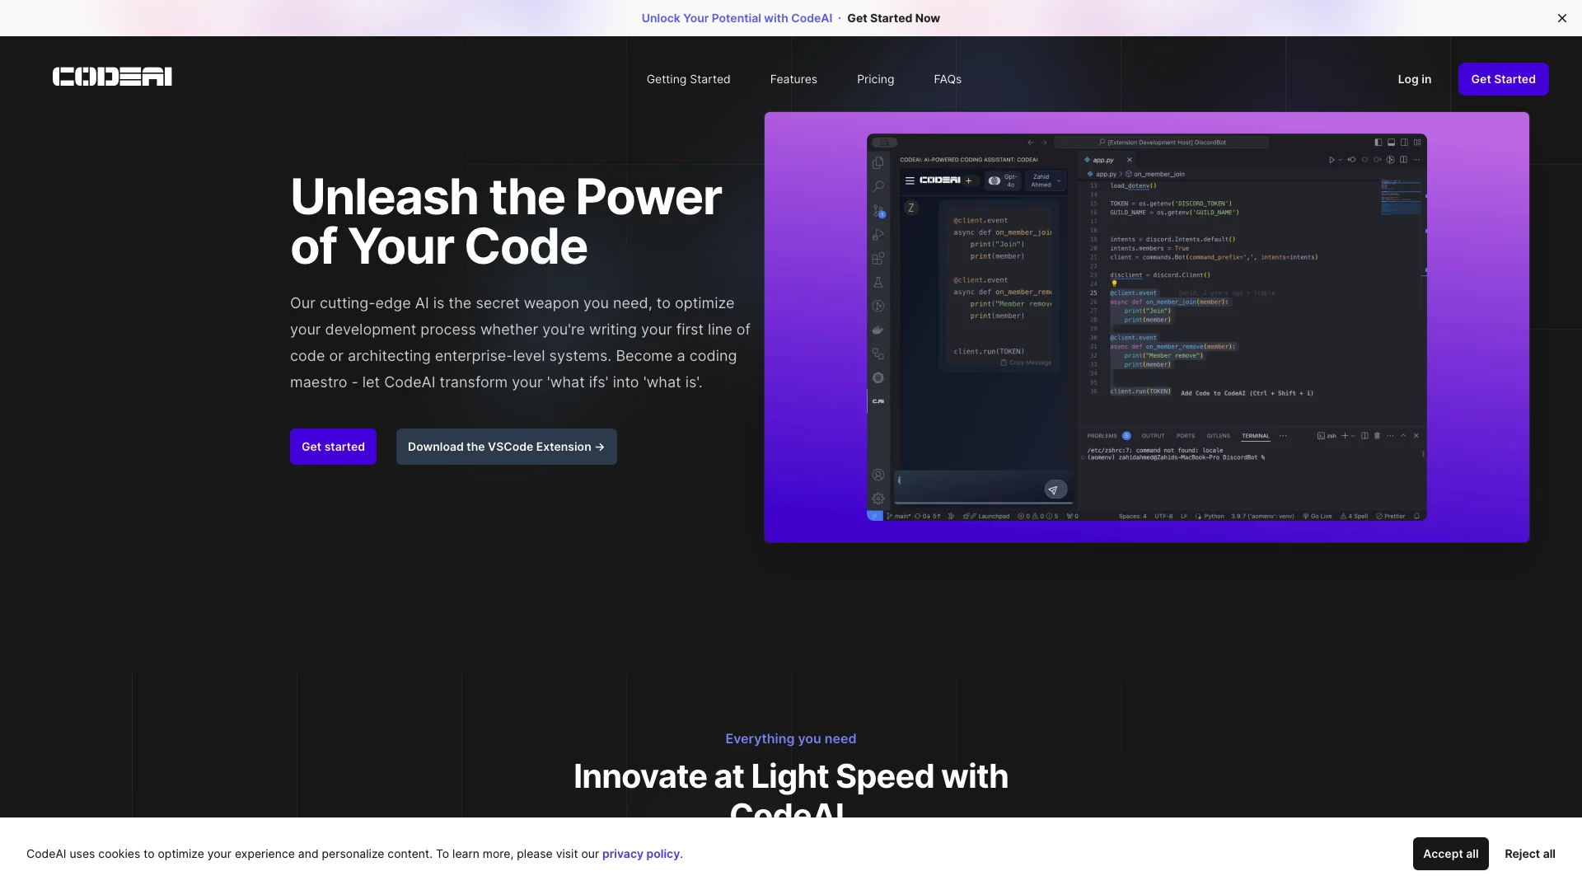Click the 'Innovate at Light Speed with' heading
1582x890 pixels.
790,776
